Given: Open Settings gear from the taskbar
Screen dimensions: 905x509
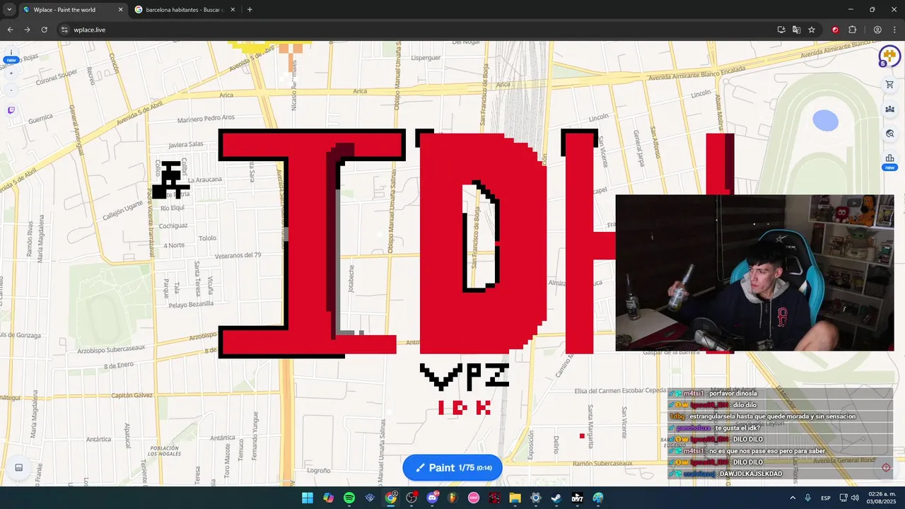Looking at the screenshot, I should coord(536,498).
